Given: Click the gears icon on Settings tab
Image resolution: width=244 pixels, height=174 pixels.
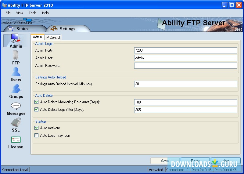Looking at the screenshot, I should pyautogui.click(x=54, y=28).
